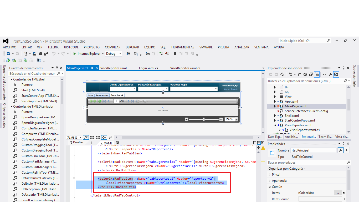Click the Save All toolbar icon
The width and height of the screenshot is (359, 202).
click(x=46, y=54)
